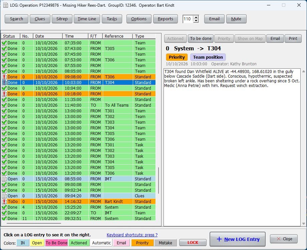Screen dimensions: 307x250
Task: Click the top toolbar Email button
Action: click(214, 19)
